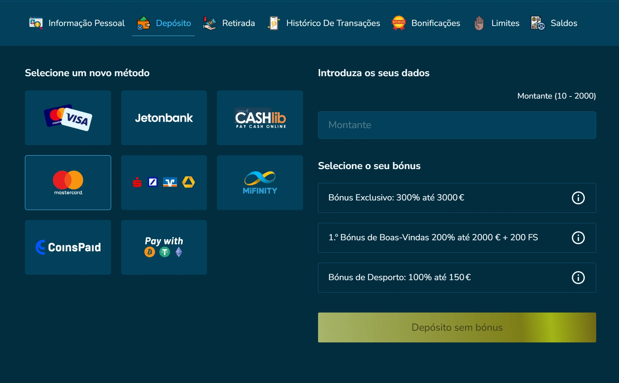This screenshot has height=383, width=619.
Task: Open the Histórico De Transações icon
Action: 274,23
